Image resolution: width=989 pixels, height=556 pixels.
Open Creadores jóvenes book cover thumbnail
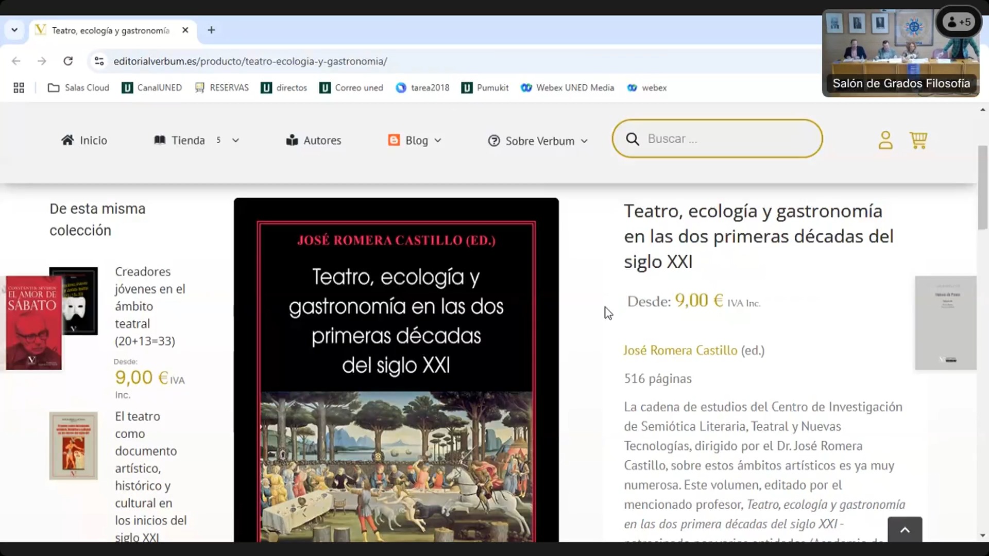[80, 301]
